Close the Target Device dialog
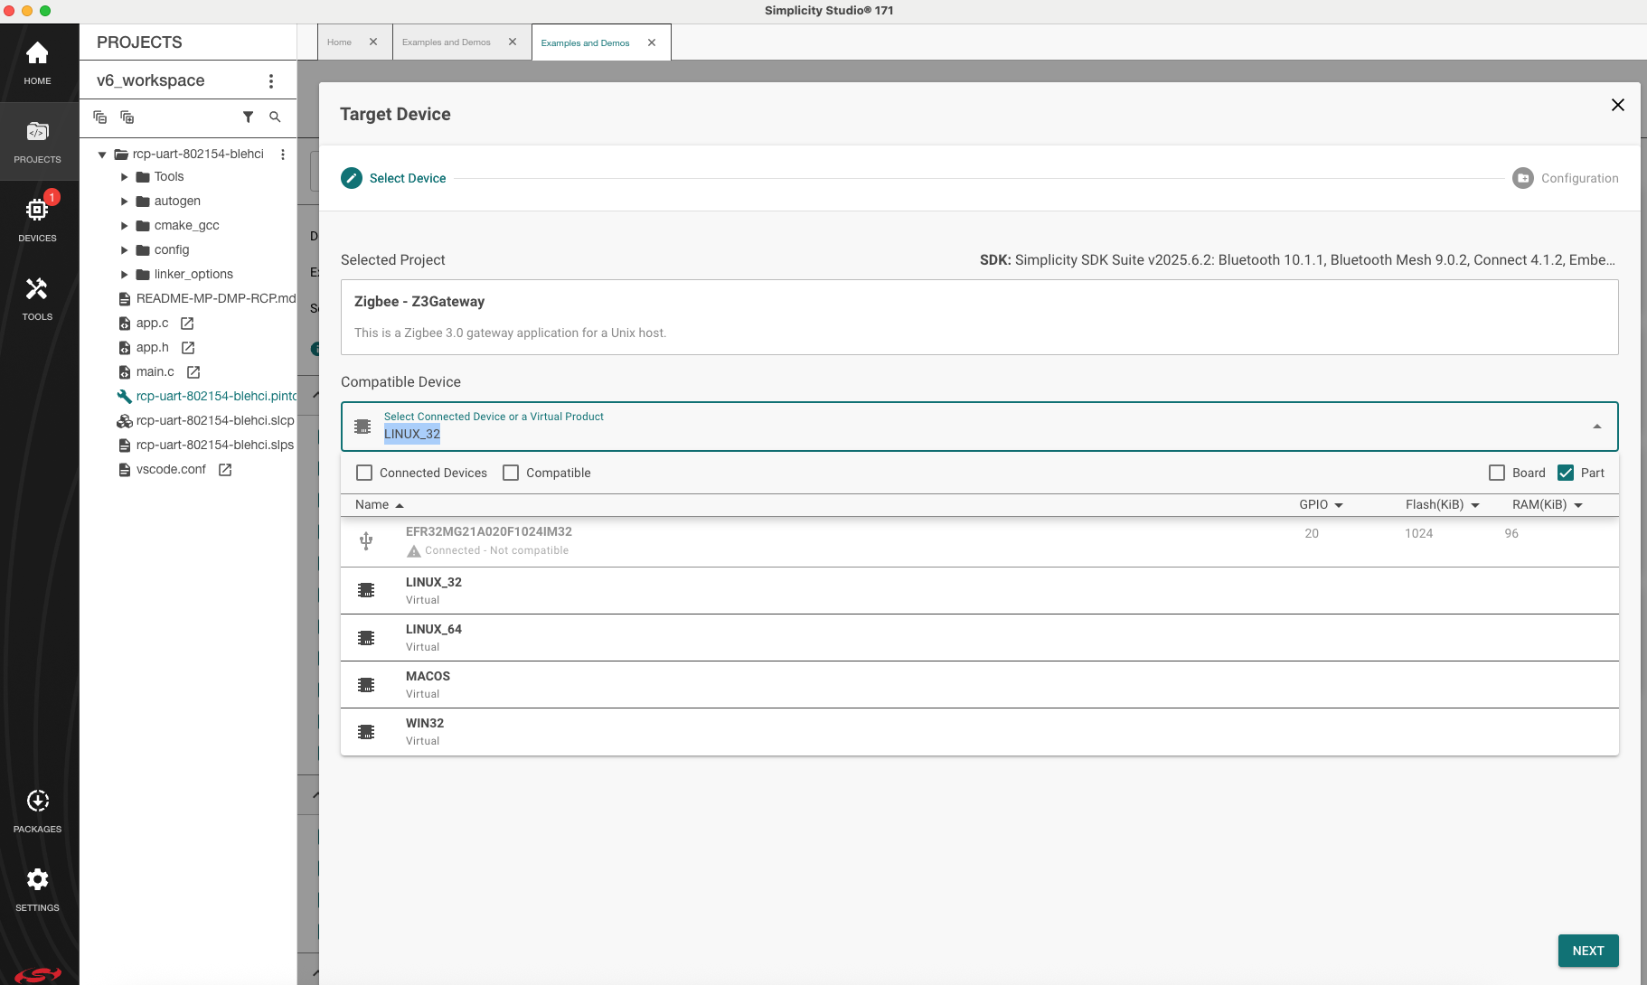 pyautogui.click(x=1617, y=105)
